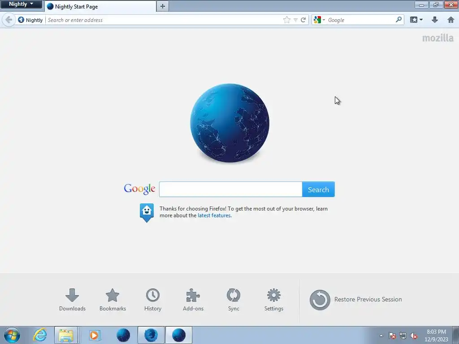Click the snippet house mascot icon

(x=147, y=213)
